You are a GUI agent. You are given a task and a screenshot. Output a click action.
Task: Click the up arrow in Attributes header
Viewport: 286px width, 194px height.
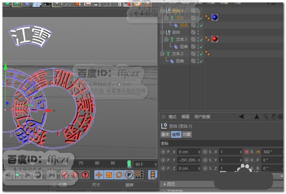[257, 117]
